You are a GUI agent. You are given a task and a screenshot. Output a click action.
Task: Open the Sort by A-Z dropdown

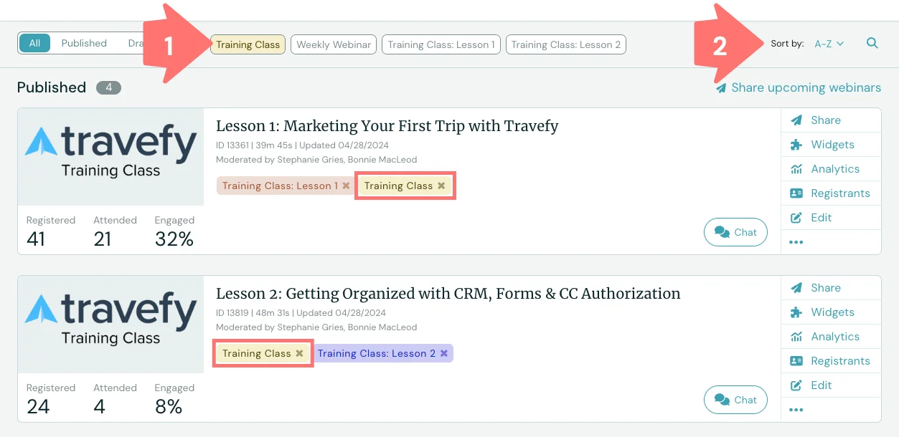[828, 43]
